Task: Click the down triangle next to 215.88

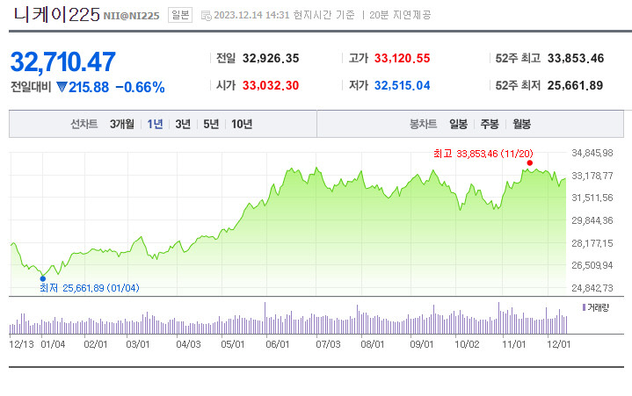Action: [62, 87]
